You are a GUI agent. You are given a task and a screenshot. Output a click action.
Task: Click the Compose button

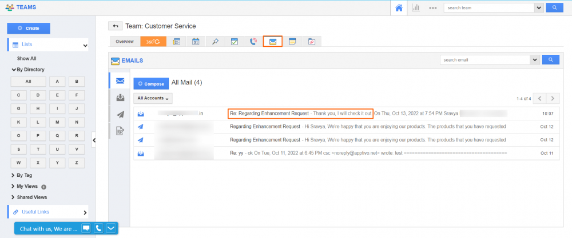pos(151,84)
